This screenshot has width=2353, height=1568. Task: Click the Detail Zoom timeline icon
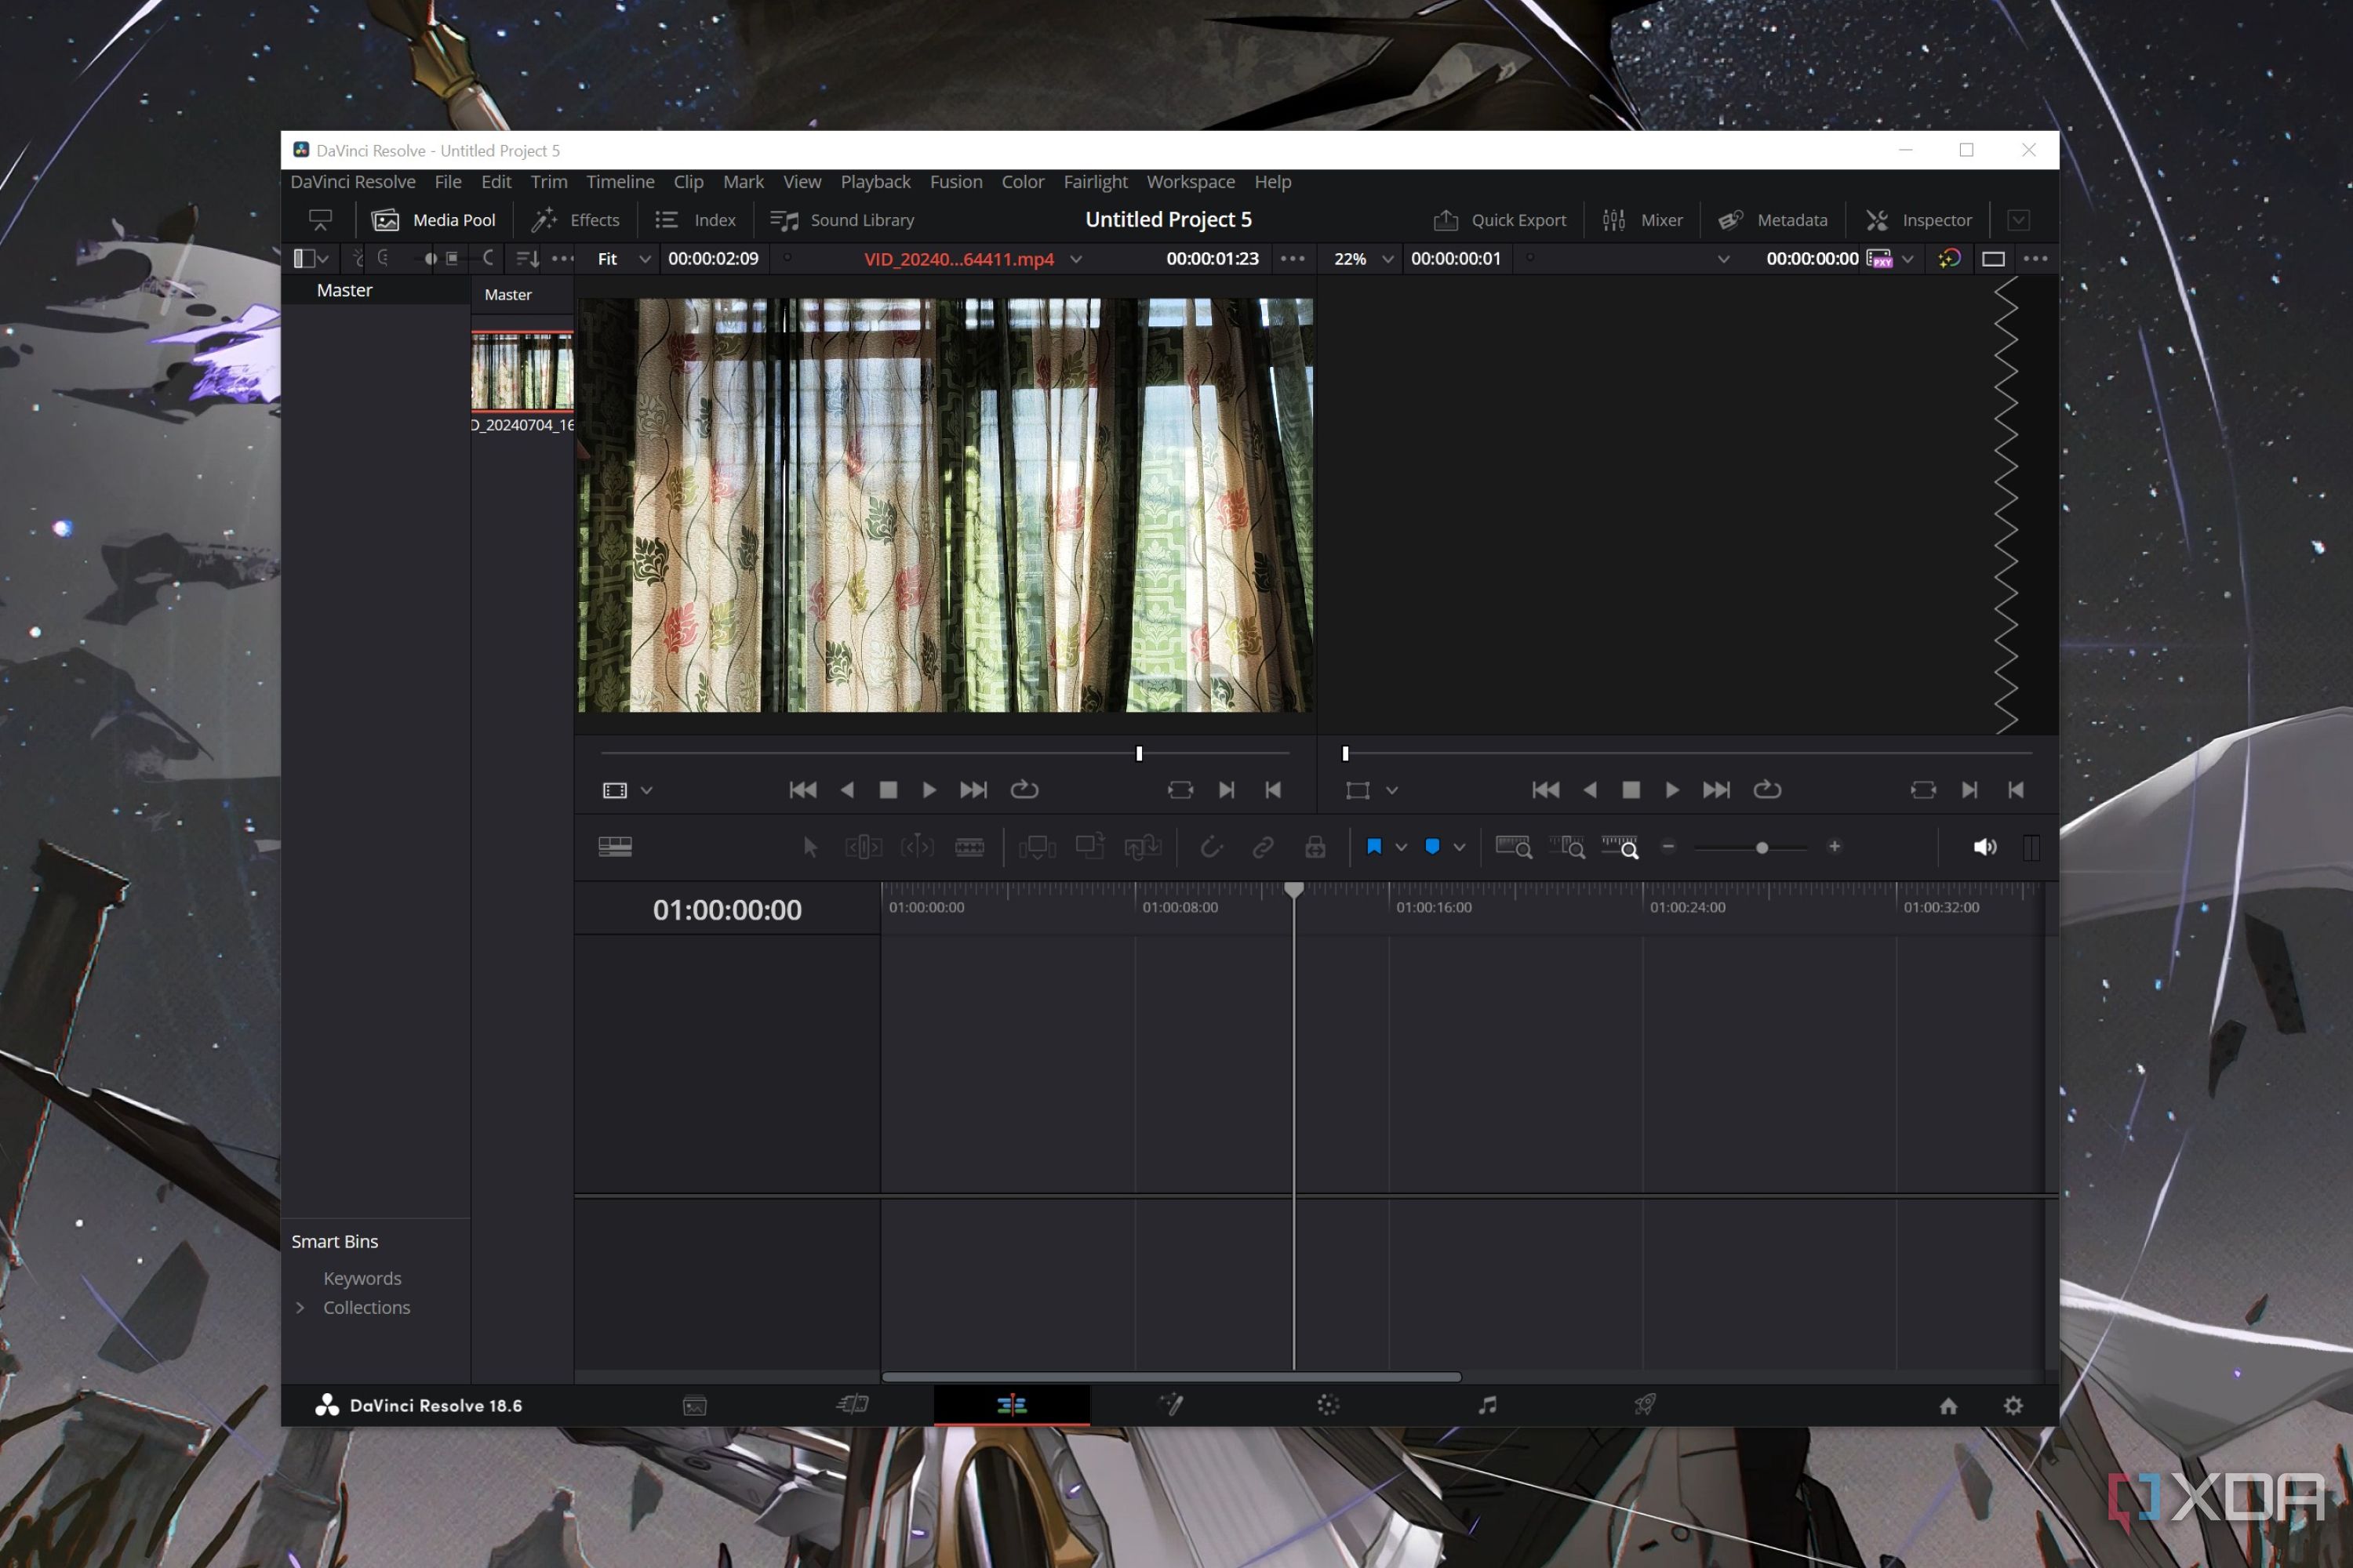[x=1566, y=847]
